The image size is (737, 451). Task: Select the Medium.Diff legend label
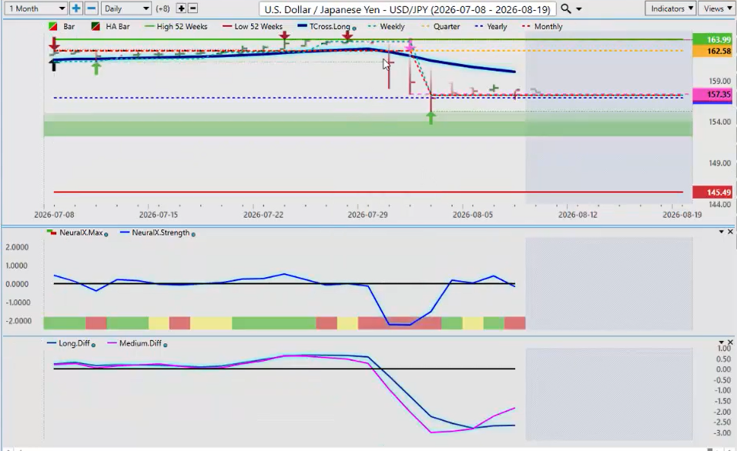point(140,343)
